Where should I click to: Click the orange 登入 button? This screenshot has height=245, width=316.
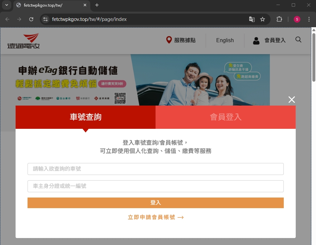156,203
